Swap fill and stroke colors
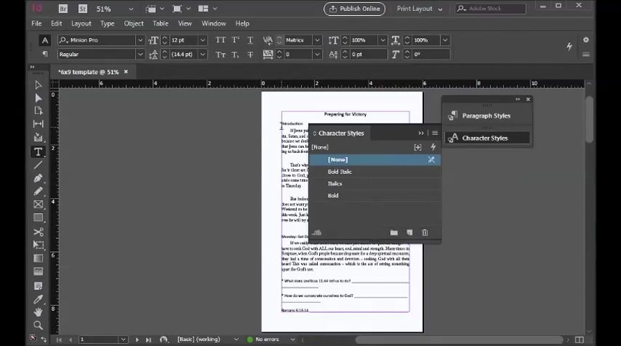 pyautogui.click(x=44, y=340)
